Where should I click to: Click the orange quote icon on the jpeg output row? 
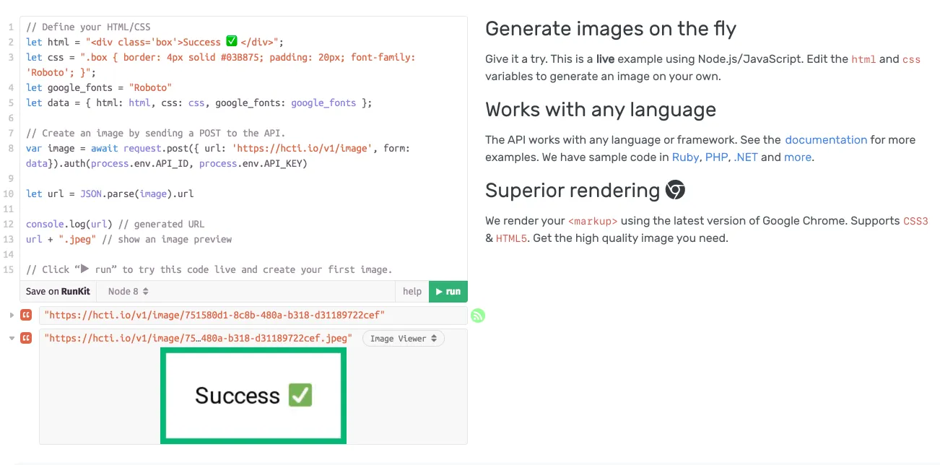point(26,338)
